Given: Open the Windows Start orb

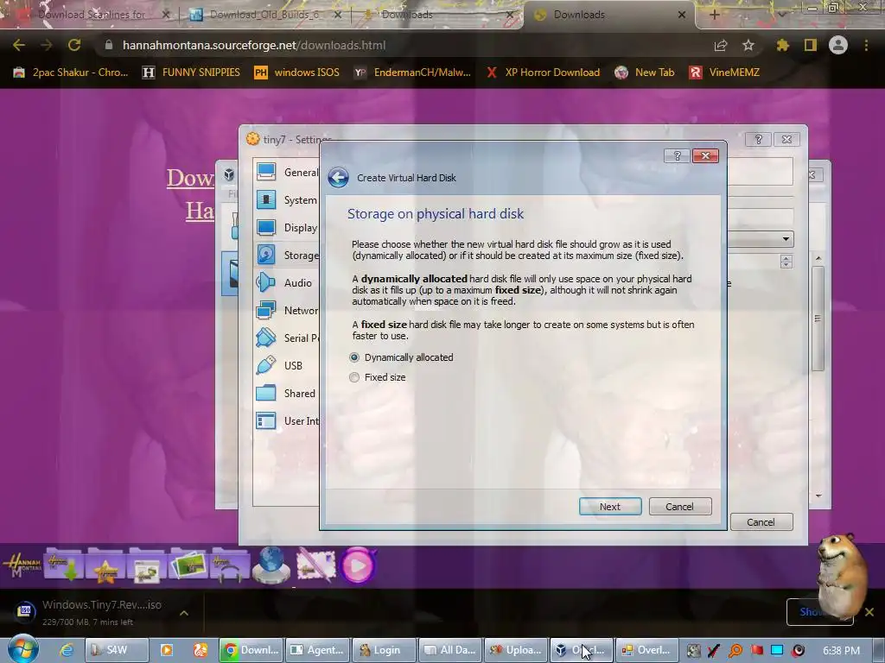Looking at the screenshot, I should click(23, 648).
